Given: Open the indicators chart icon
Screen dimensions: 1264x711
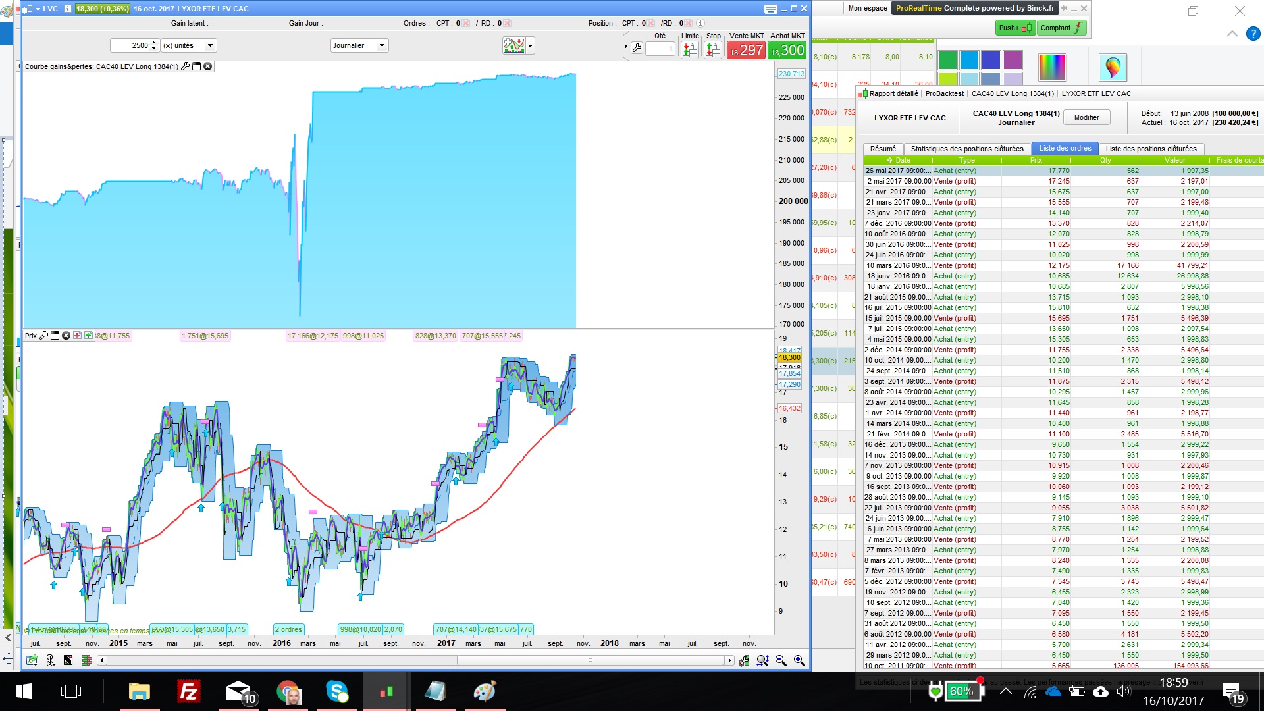Looking at the screenshot, I should [x=513, y=45].
